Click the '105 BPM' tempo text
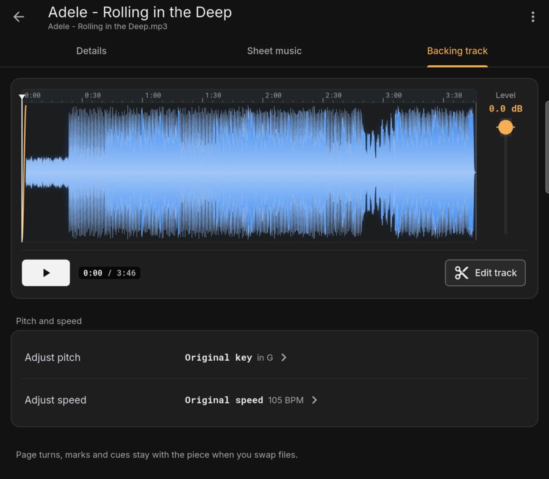Screen dimensions: 549x479 pos(285,400)
